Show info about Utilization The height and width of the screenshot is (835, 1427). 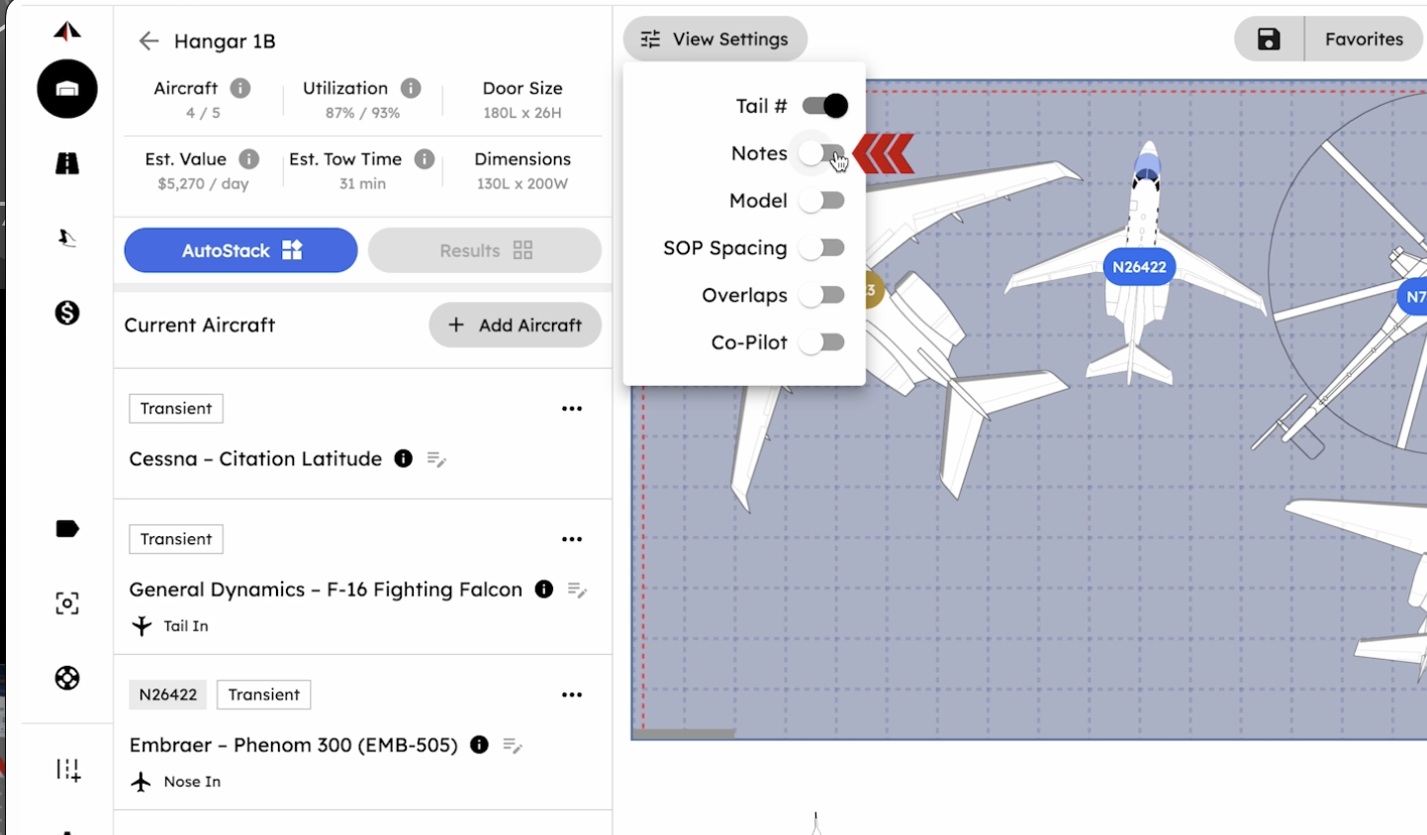[411, 88]
